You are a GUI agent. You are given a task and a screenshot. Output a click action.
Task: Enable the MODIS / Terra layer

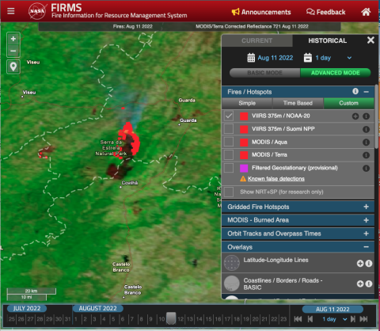click(229, 154)
